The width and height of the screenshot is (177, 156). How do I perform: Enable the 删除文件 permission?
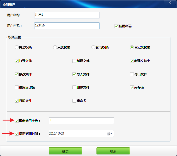(x=74, y=87)
